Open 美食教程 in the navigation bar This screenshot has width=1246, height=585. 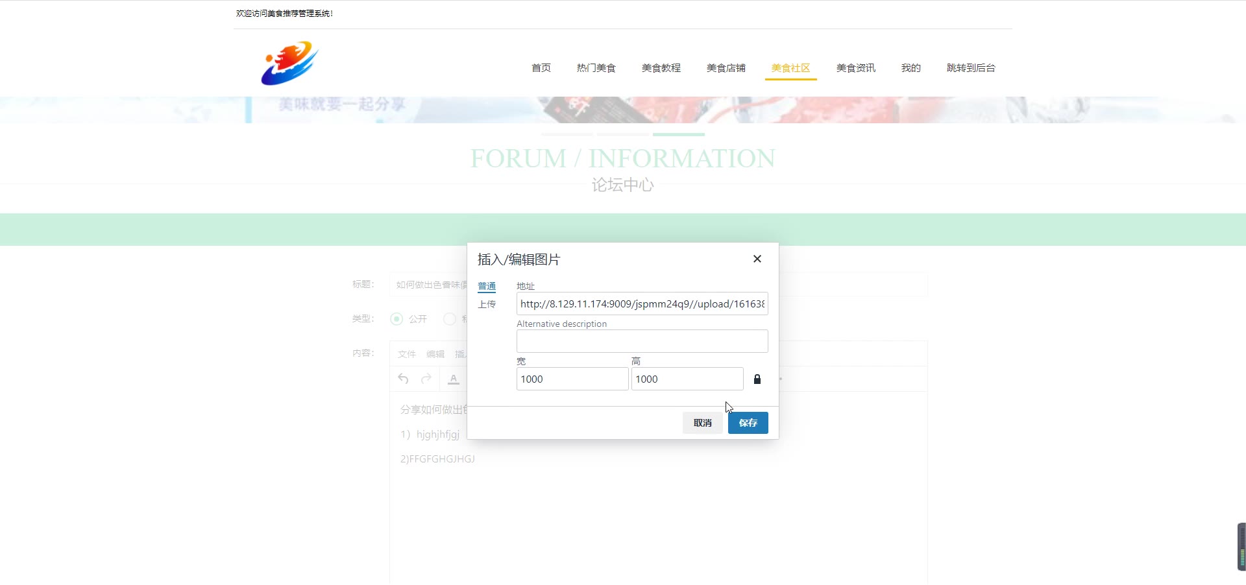tap(661, 67)
